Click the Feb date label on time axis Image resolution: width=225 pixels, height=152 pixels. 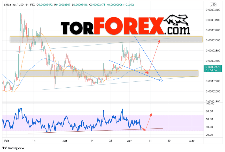click(x=7, y=141)
